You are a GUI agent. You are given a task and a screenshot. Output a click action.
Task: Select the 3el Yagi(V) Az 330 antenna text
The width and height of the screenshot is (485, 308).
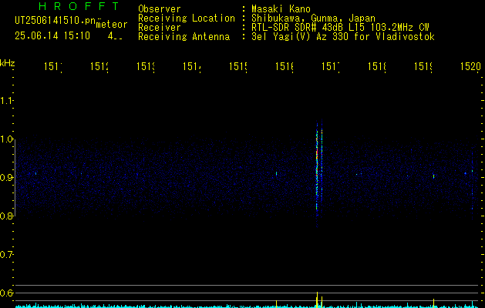coord(343,37)
